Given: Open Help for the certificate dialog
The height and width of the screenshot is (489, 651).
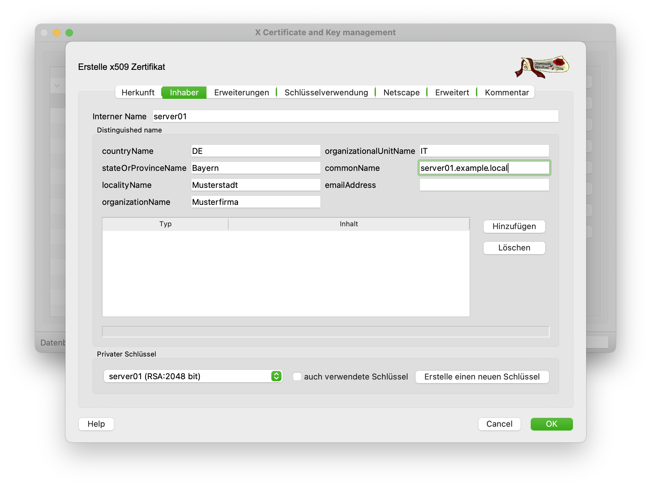Looking at the screenshot, I should 96,424.
